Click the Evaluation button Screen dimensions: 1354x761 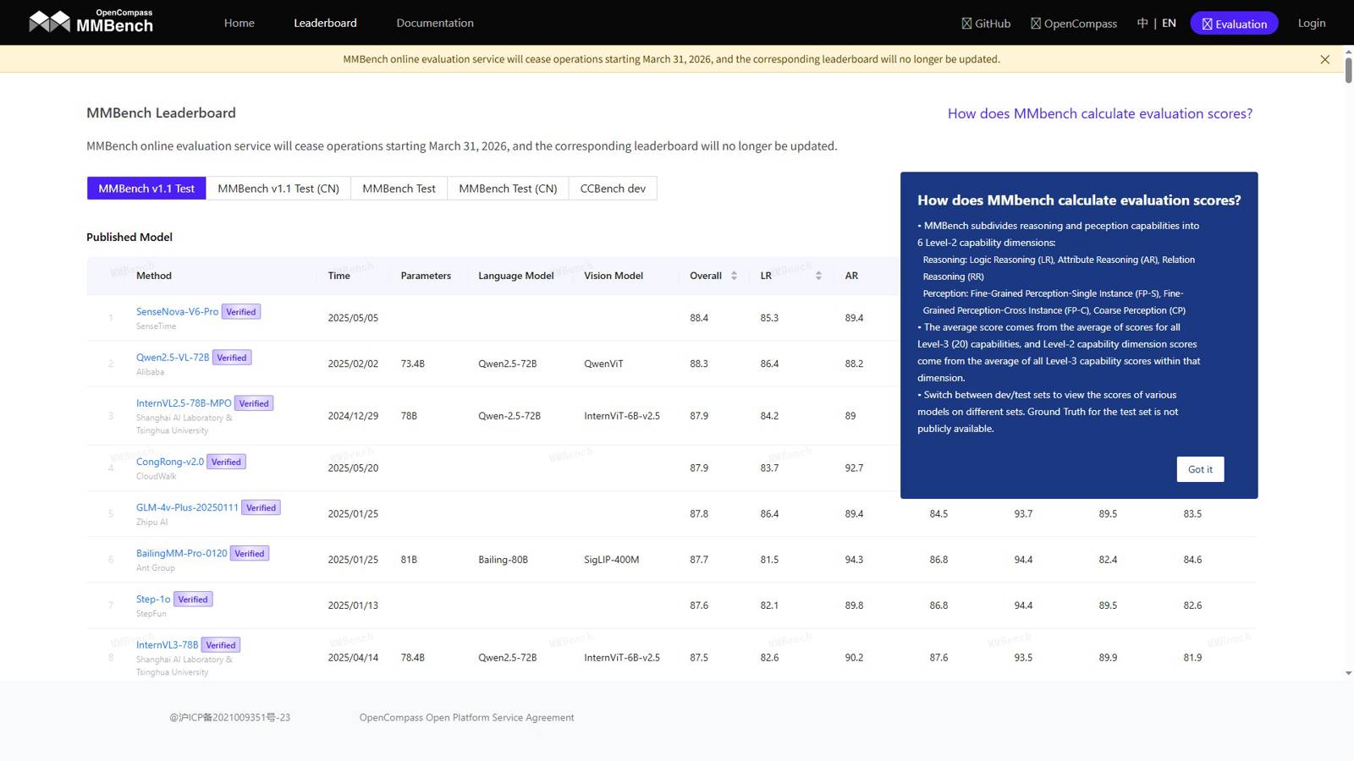click(1234, 24)
